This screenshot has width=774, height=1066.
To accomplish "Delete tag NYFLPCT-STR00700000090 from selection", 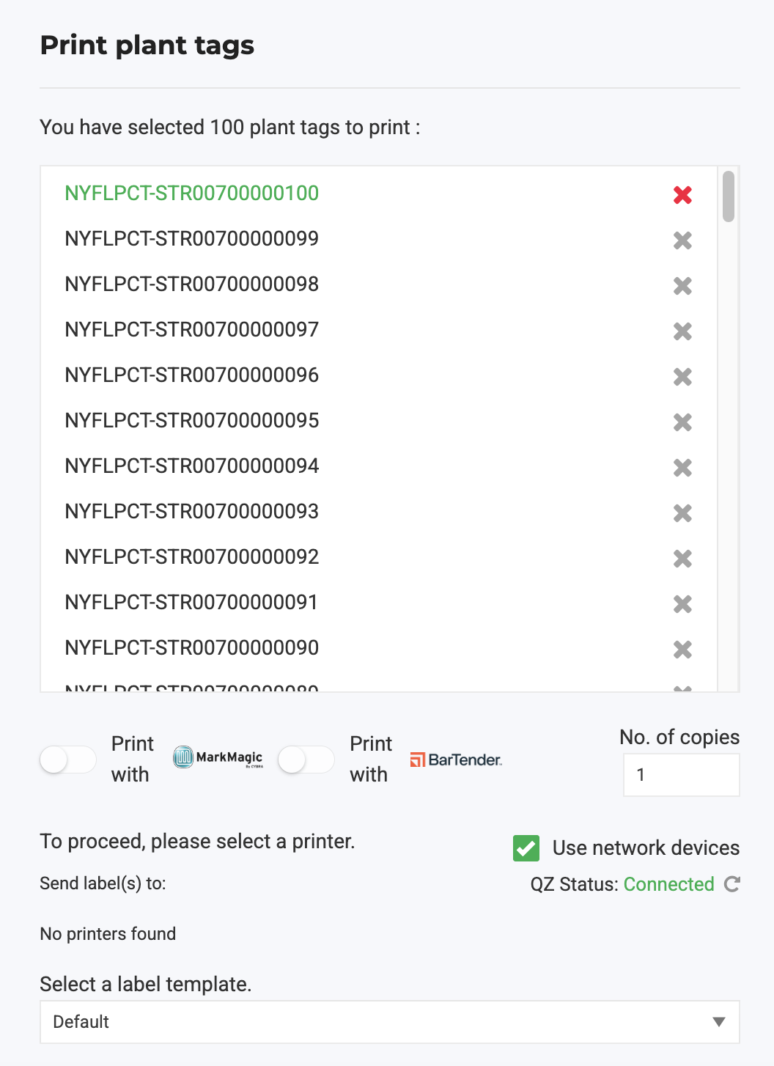I will click(x=682, y=649).
